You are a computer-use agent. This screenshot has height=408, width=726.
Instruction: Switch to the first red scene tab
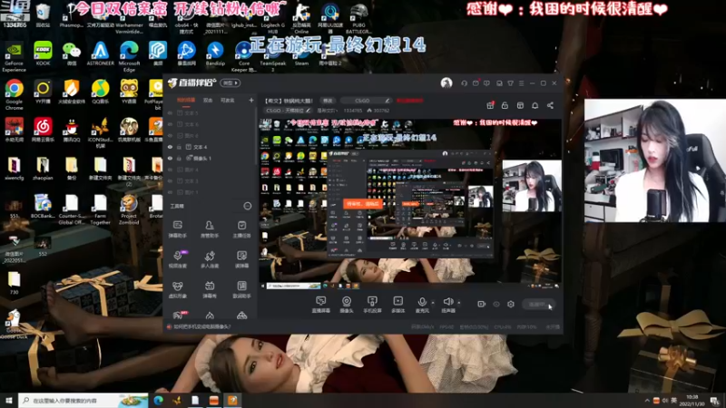tap(186, 101)
